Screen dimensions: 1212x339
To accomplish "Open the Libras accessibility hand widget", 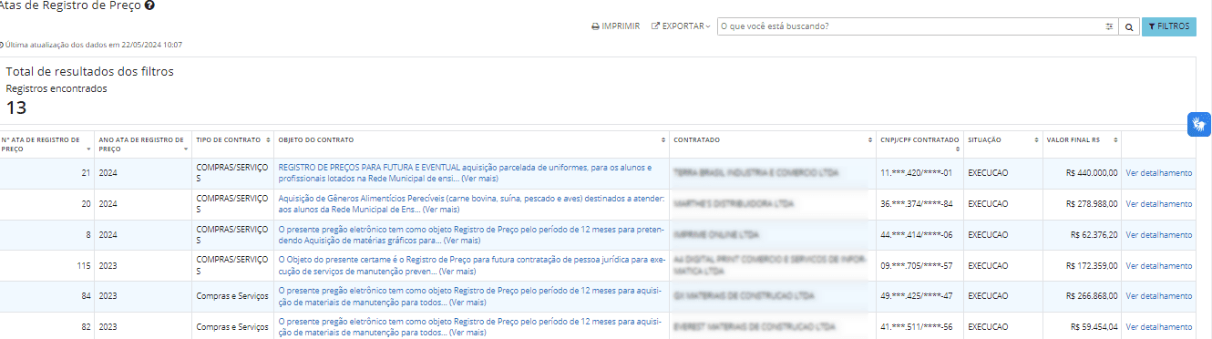I will (x=1199, y=124).
